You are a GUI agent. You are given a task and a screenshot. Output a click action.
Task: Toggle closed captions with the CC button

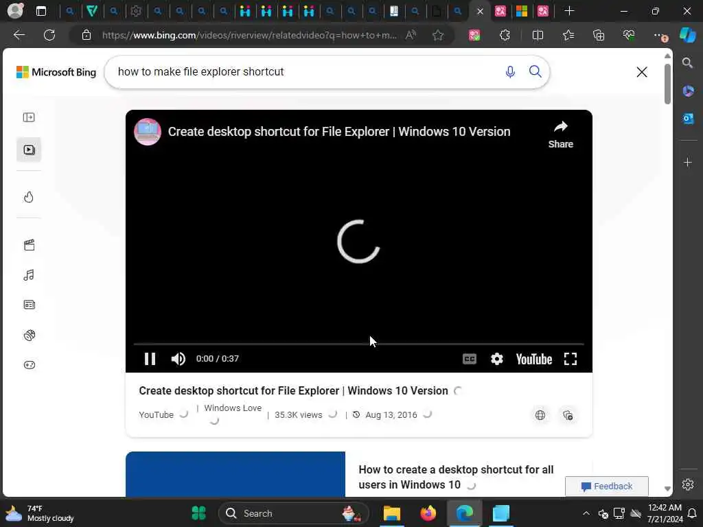click(x=469, y=359)
